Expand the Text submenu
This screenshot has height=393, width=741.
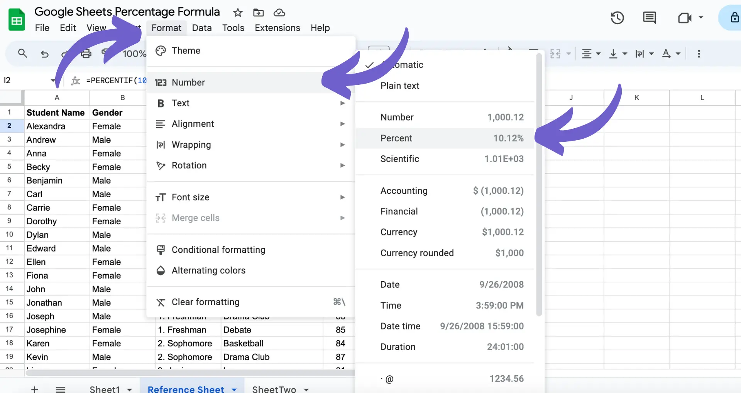pyautogui.click(x=251, y=103)
